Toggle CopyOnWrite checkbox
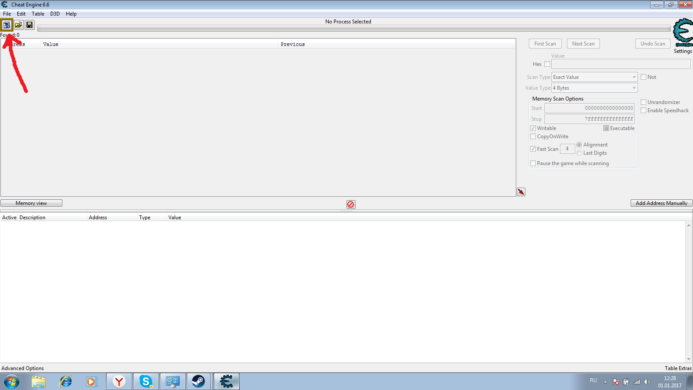The height and width of the screenshot is (390, 693). (x=533, y=136)
